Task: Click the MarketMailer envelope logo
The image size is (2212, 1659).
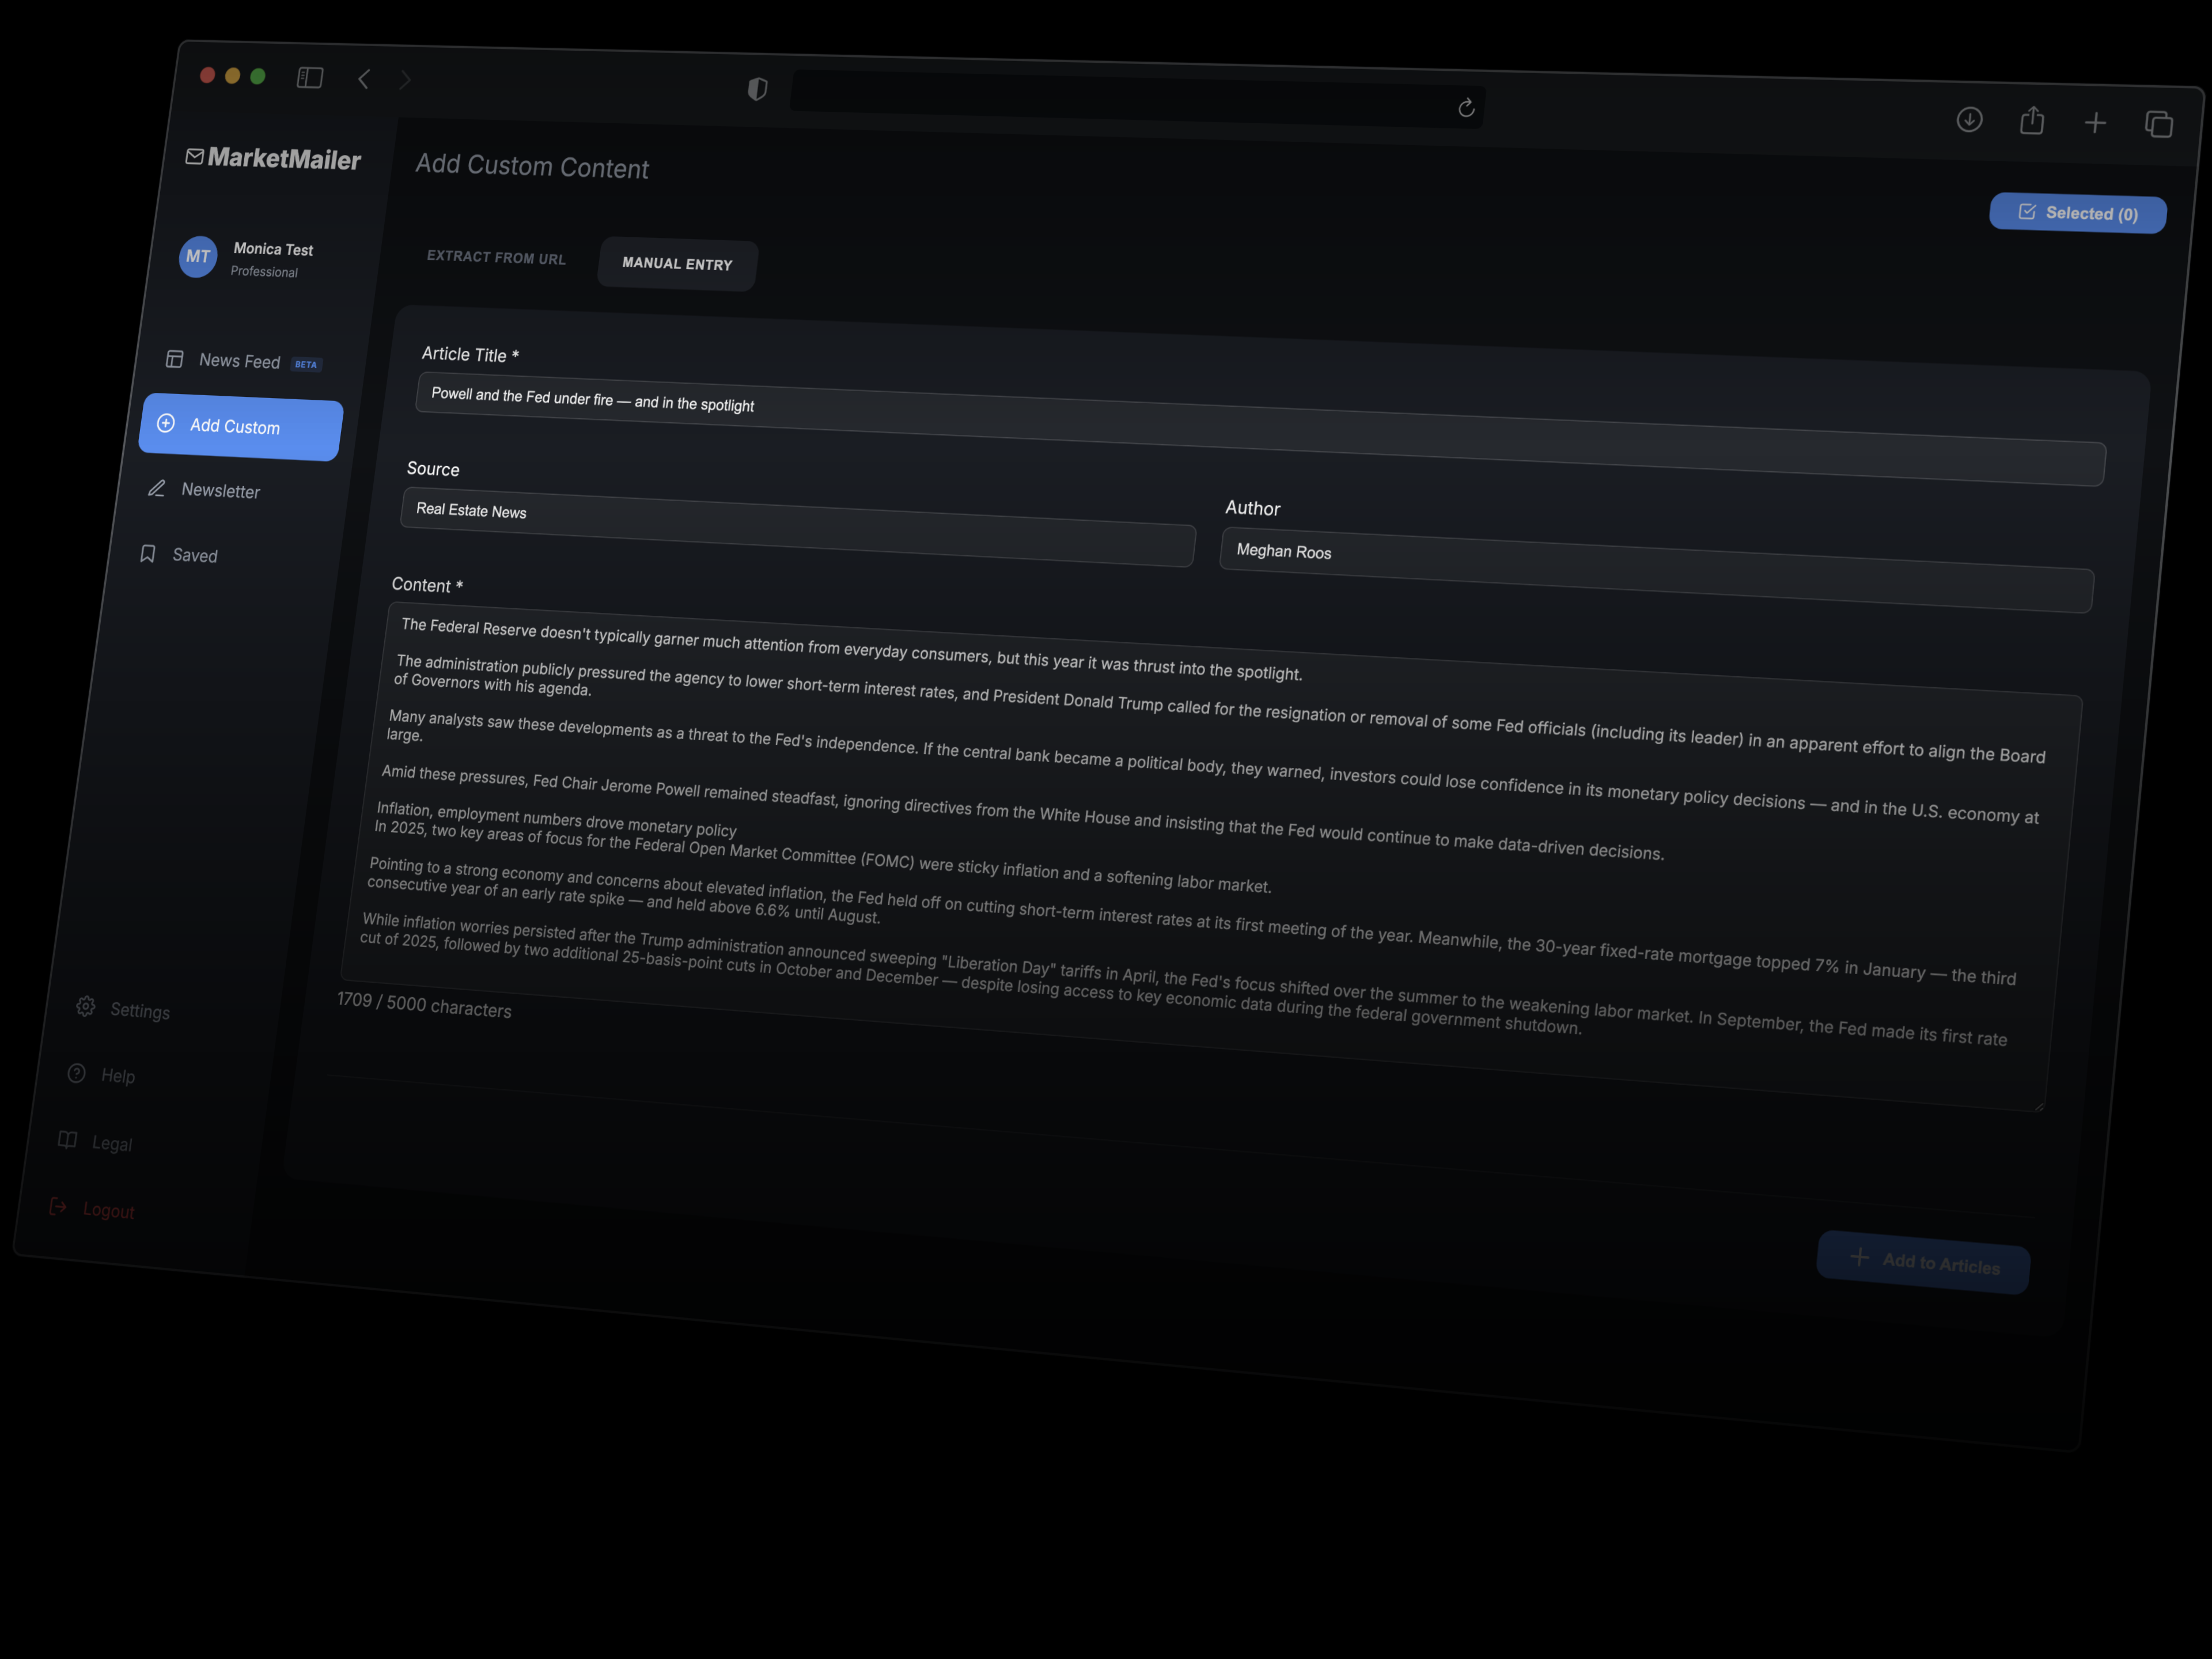Action: (195, 157)
